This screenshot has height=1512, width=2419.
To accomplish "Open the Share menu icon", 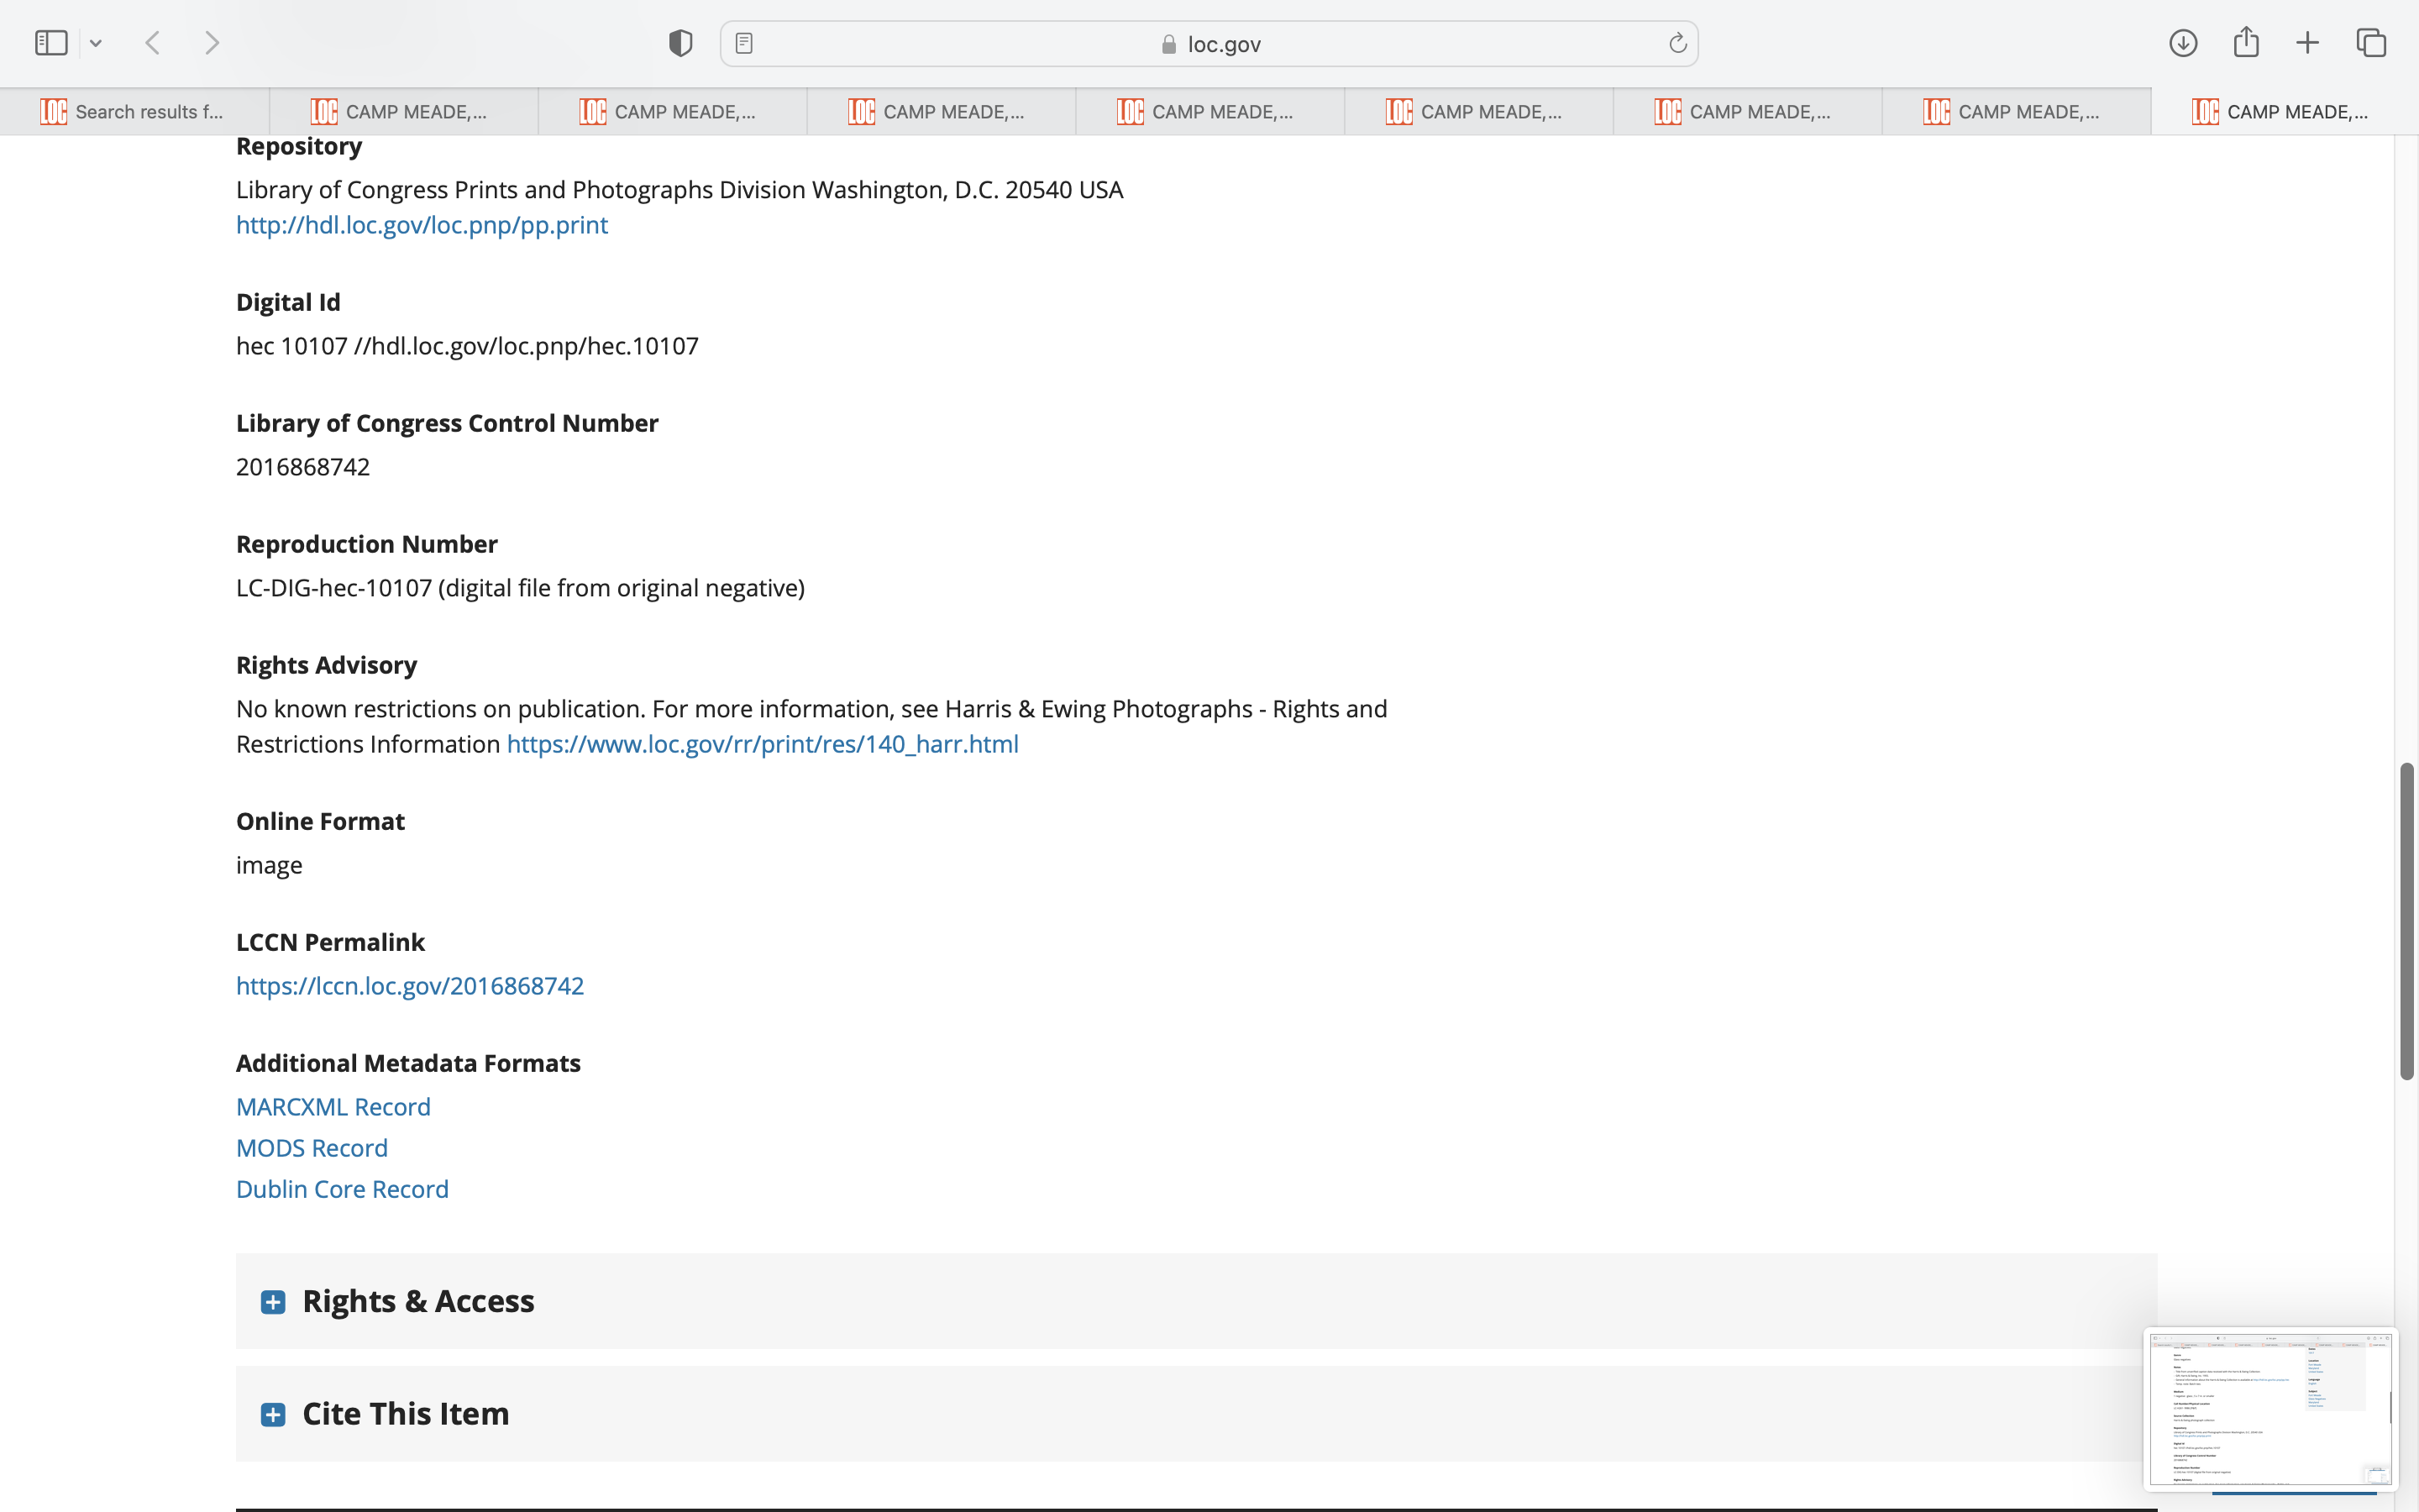I will tap(2245, 43).
